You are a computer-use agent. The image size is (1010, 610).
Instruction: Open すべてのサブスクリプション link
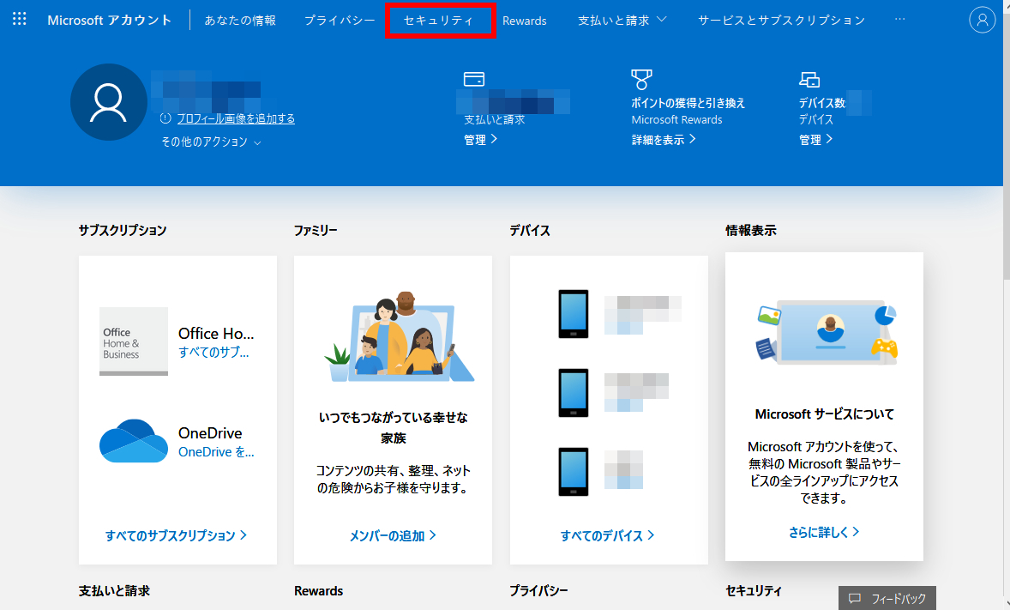click(176, 535)
